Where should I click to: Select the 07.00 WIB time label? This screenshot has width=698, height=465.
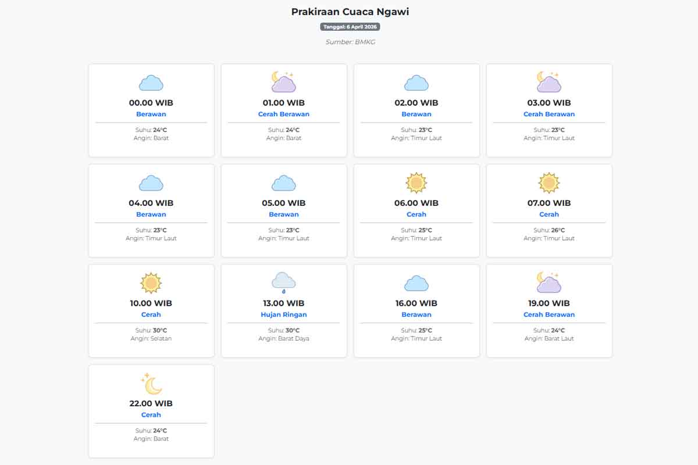point(549,203)
